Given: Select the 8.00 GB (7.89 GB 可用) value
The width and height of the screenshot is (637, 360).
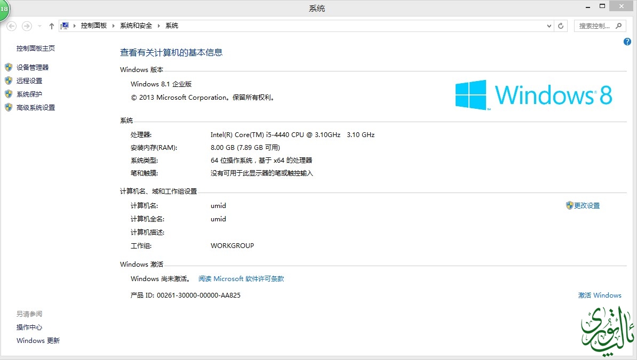Looking at the screenshot, I should tap(245, 148).
